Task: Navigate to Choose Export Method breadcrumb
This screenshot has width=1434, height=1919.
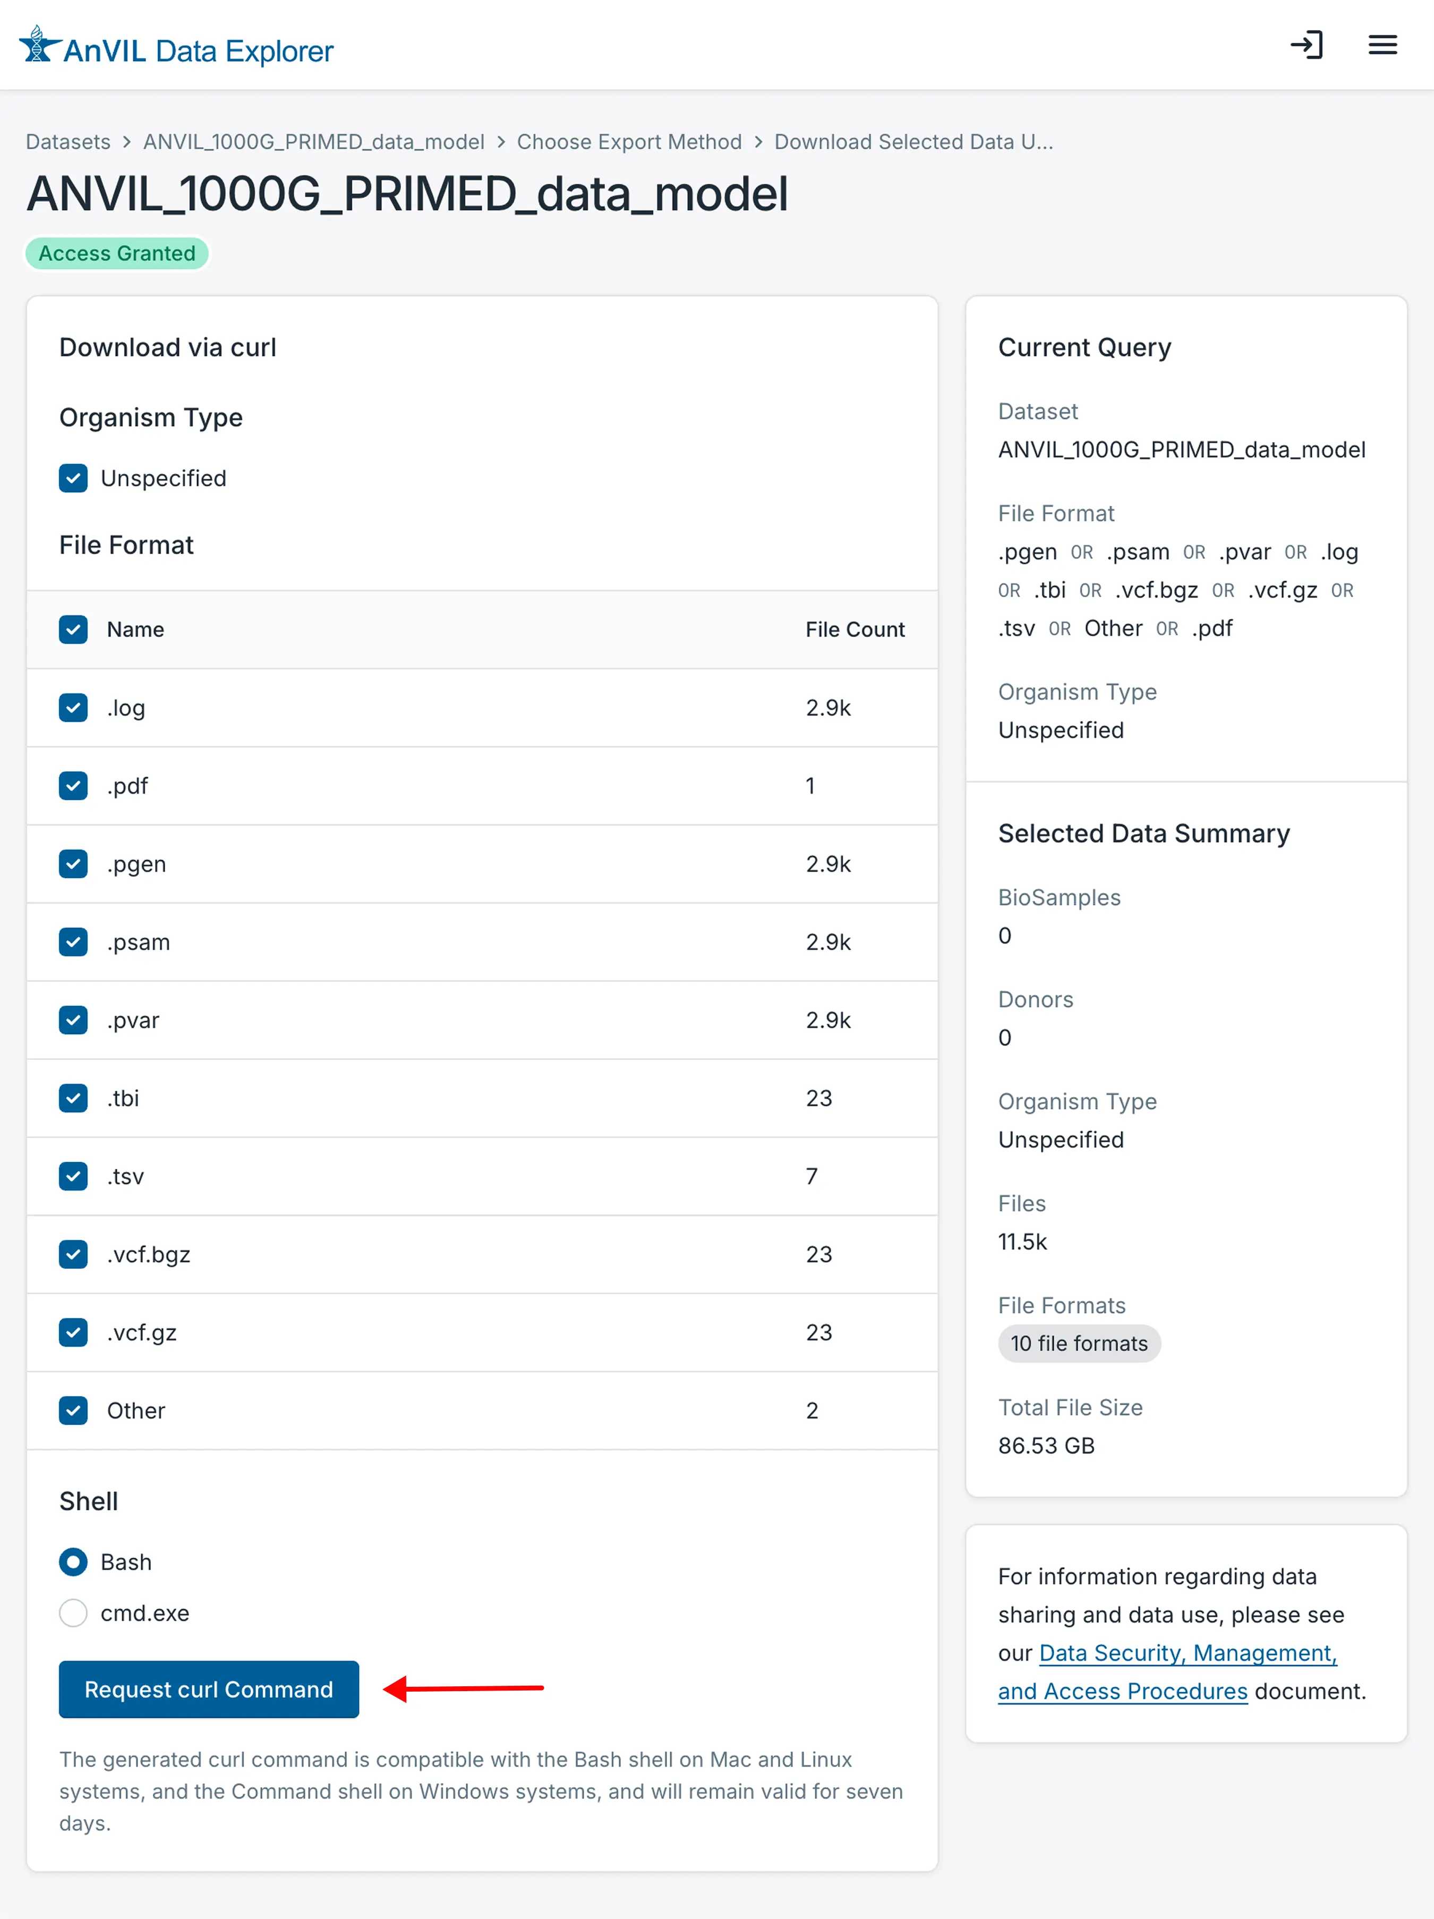Action: (x=629, y=141)
